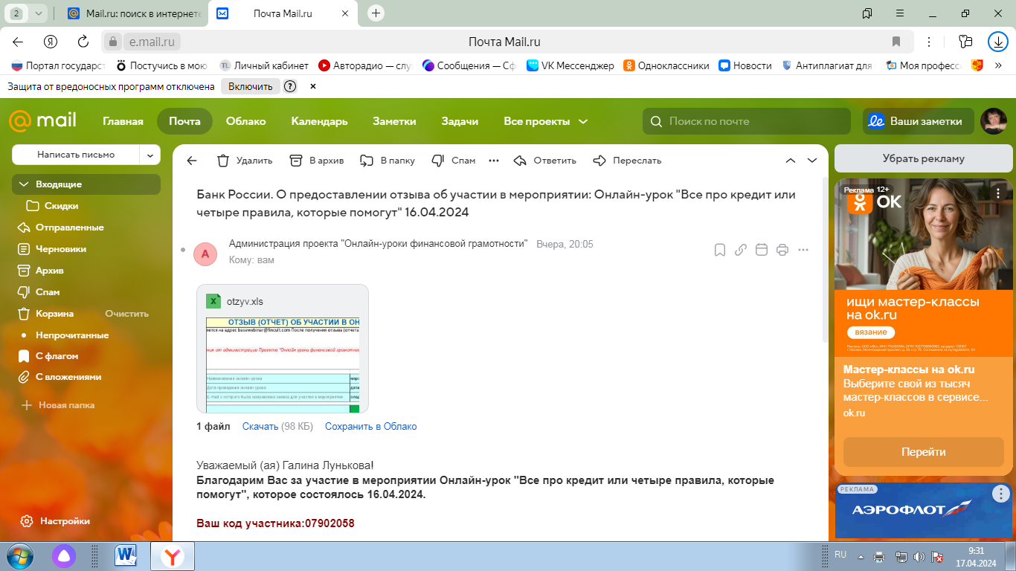Screen dimensions: 1016x571
Task: Open browser downloads icon
Action: (x=997, y=42)
